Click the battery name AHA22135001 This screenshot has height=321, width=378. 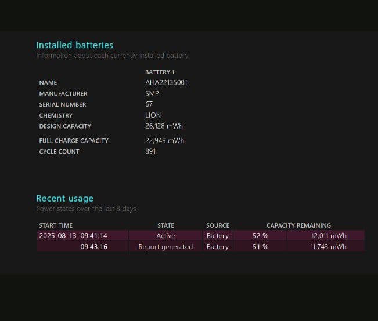[166, 82]
